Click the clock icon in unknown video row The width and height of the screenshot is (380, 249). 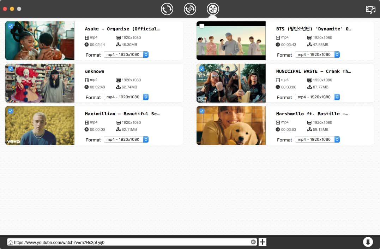[86, 87]
